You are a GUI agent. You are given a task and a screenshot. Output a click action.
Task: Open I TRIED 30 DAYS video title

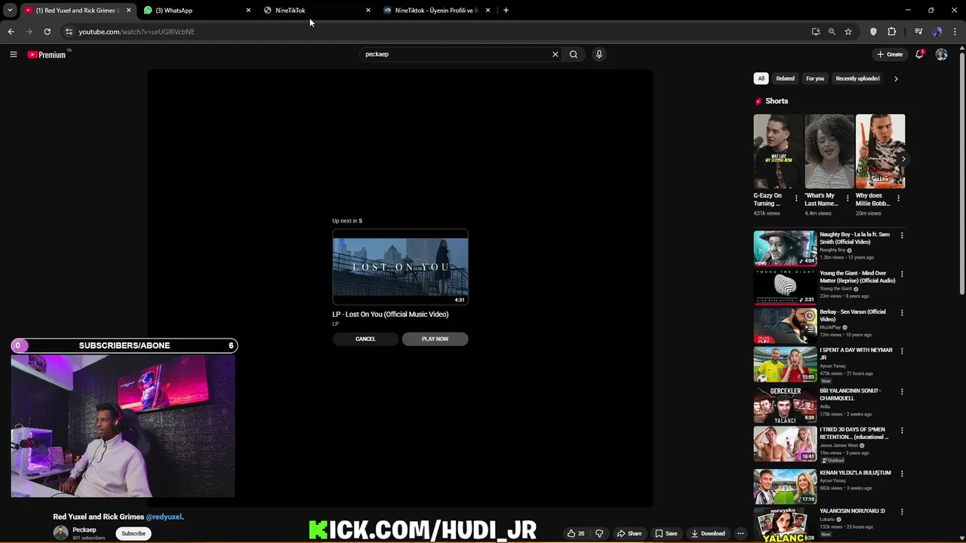[854, 433]
